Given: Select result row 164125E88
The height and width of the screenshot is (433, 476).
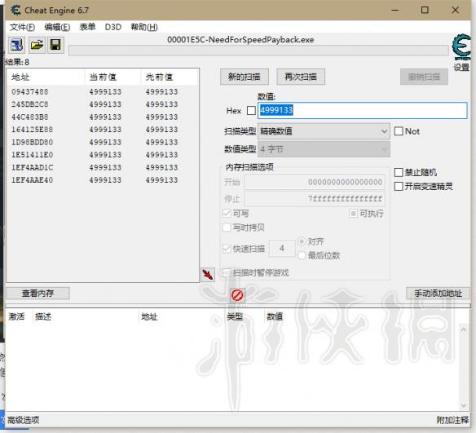Looking at the screenshot, I should pyautogui.click(x=103, y=130).
